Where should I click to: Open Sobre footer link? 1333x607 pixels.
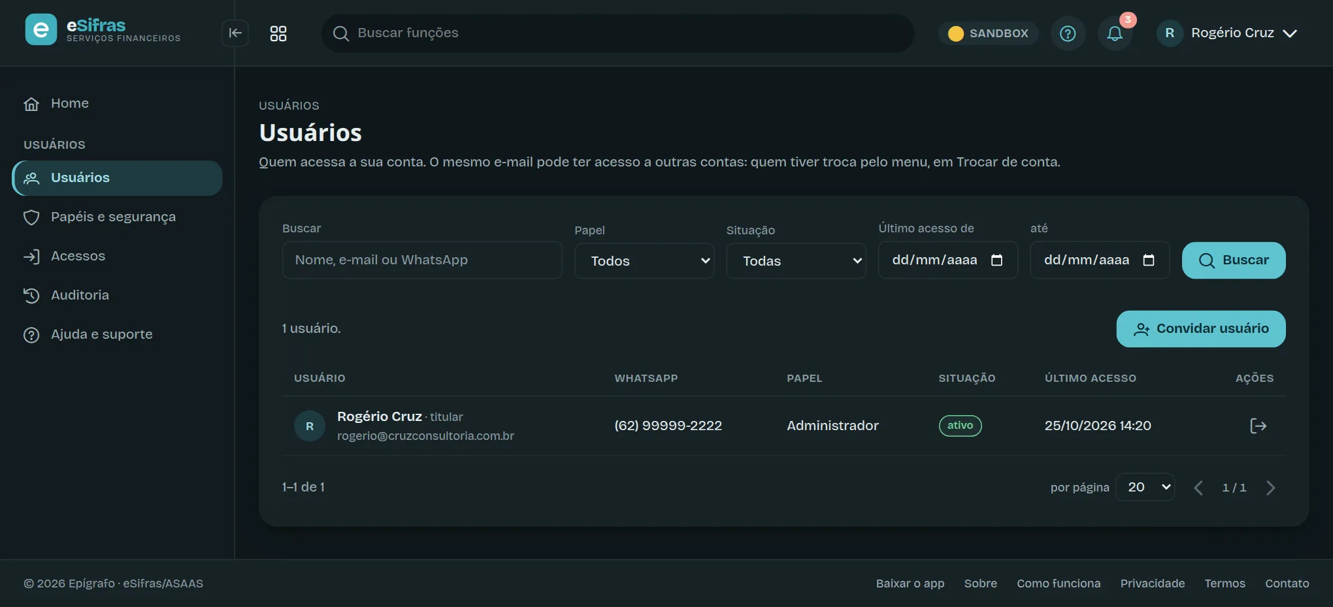click(x=981, y=584)
